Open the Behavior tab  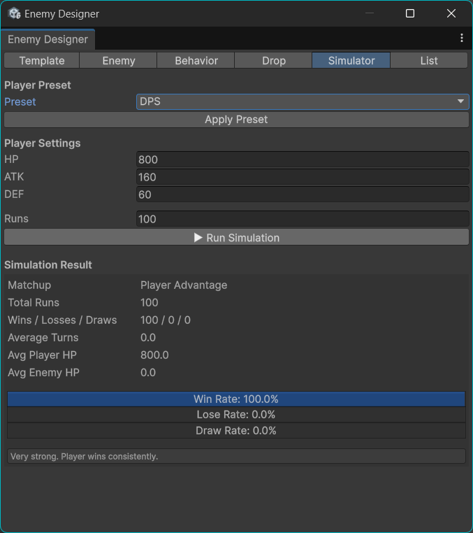click(x=196, y=61)
